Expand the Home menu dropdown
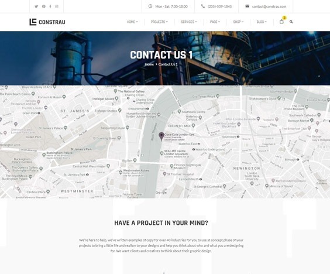 coord(132,22)
